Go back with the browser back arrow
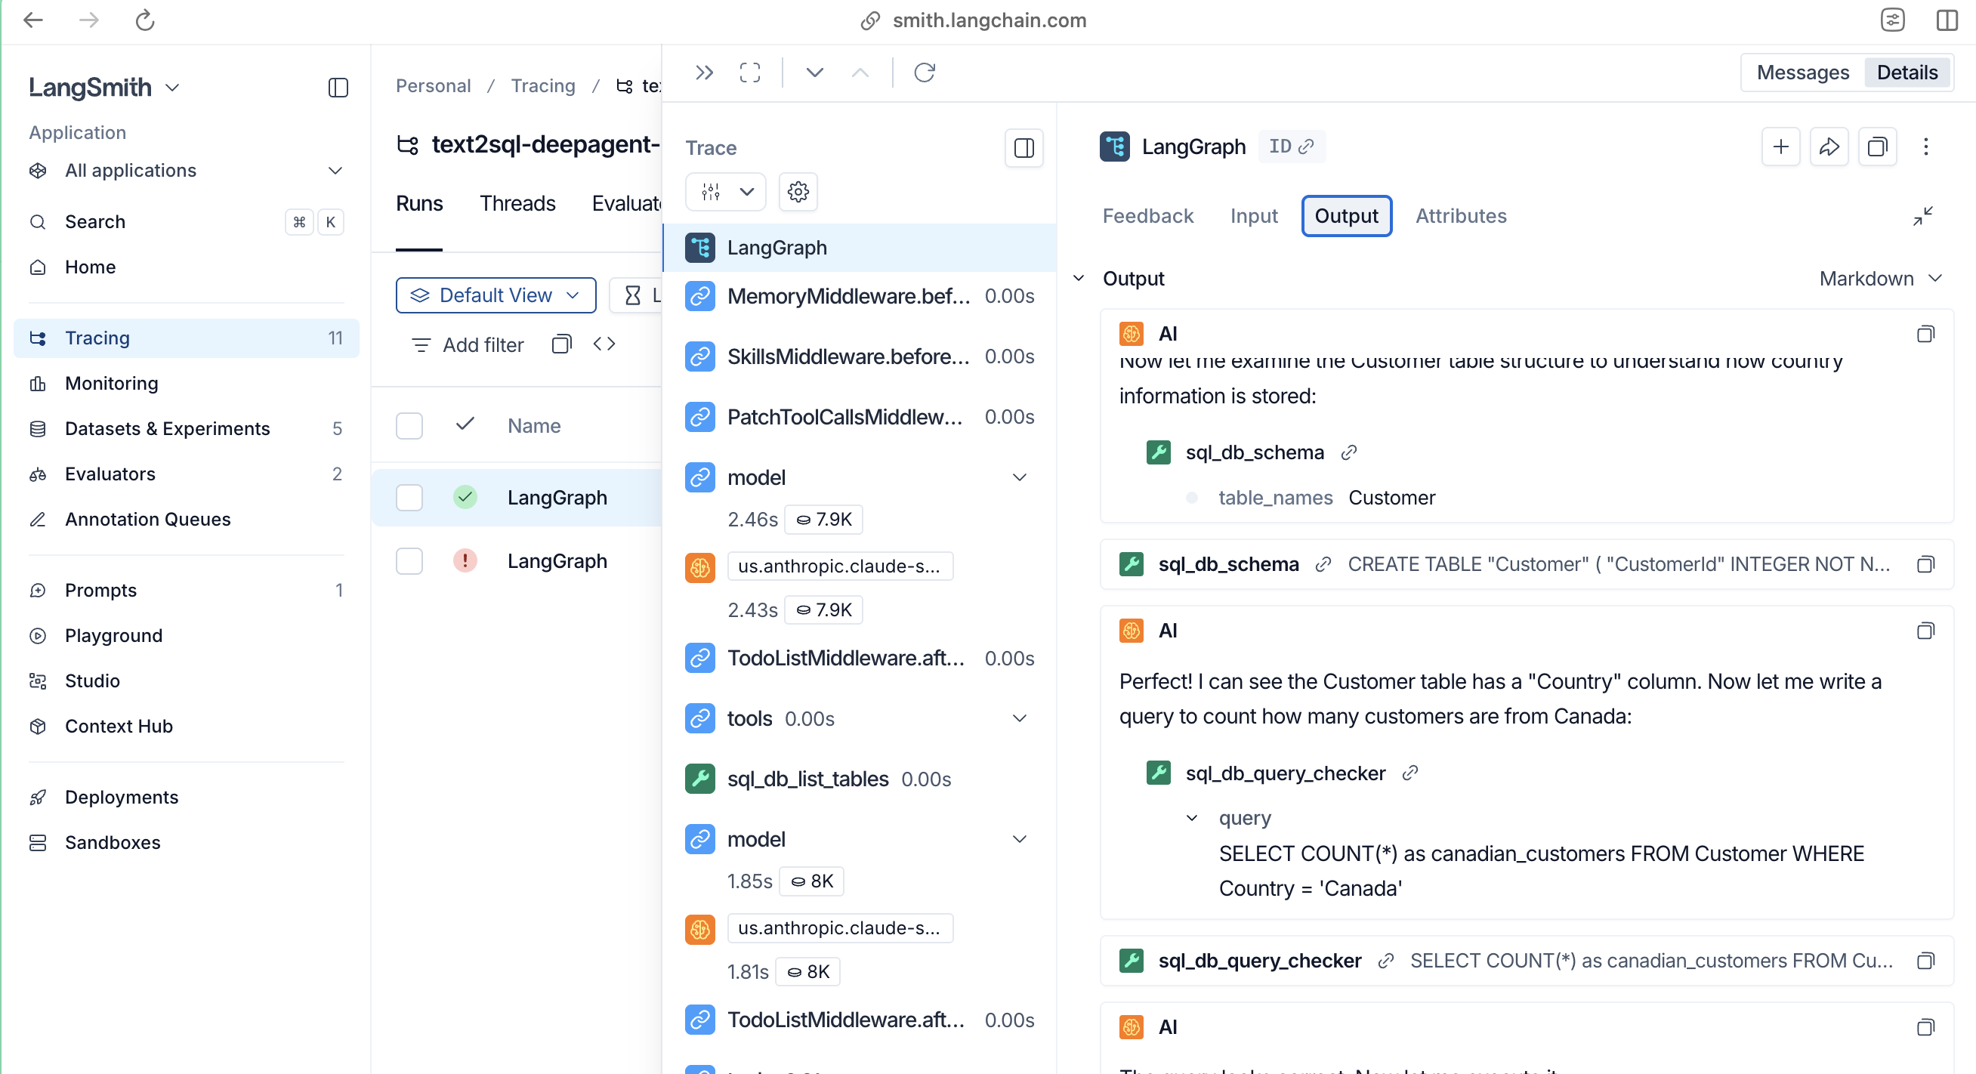The width and height of the screenshot is (1976, 1074). tap(33, 20)
